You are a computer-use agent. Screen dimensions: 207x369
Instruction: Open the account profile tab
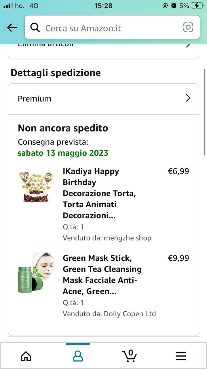[x=78, y=356]
